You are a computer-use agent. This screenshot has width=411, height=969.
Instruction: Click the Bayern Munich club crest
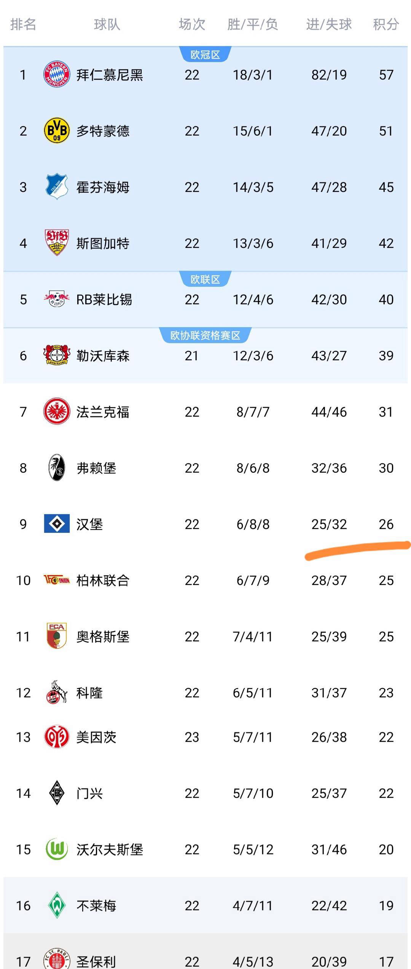click(57, 74)
